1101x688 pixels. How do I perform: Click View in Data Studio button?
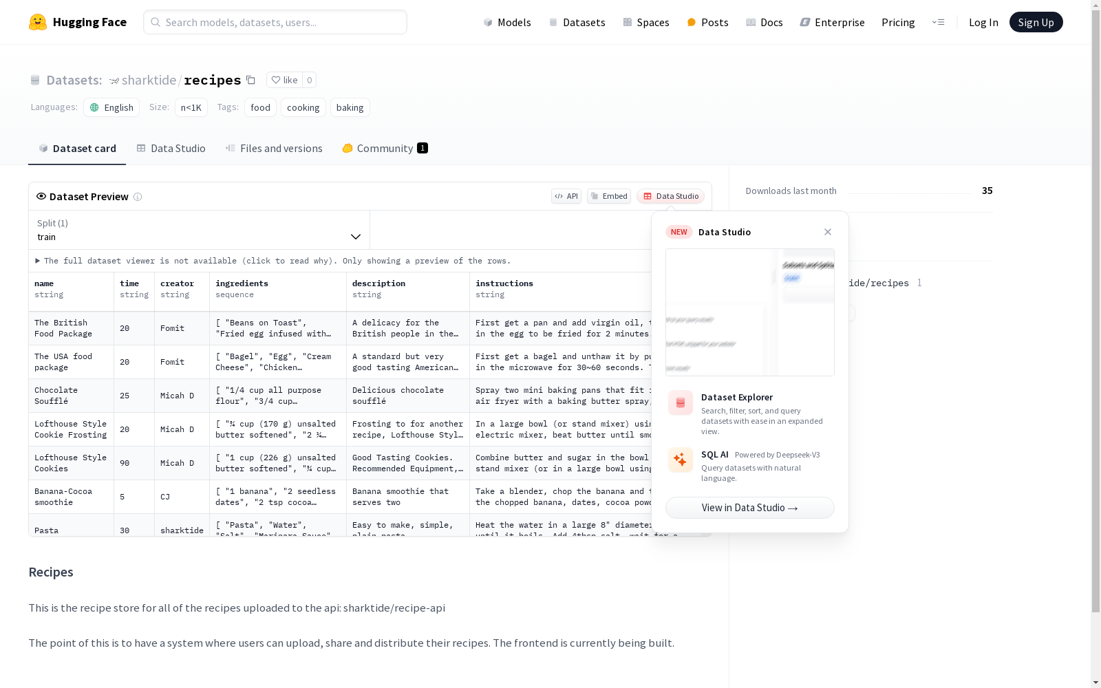coord(750,508)
